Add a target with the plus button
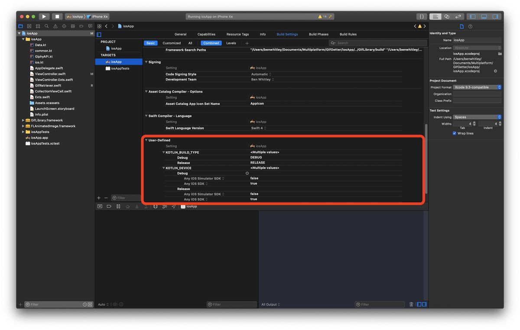 [x=99, y=198]
